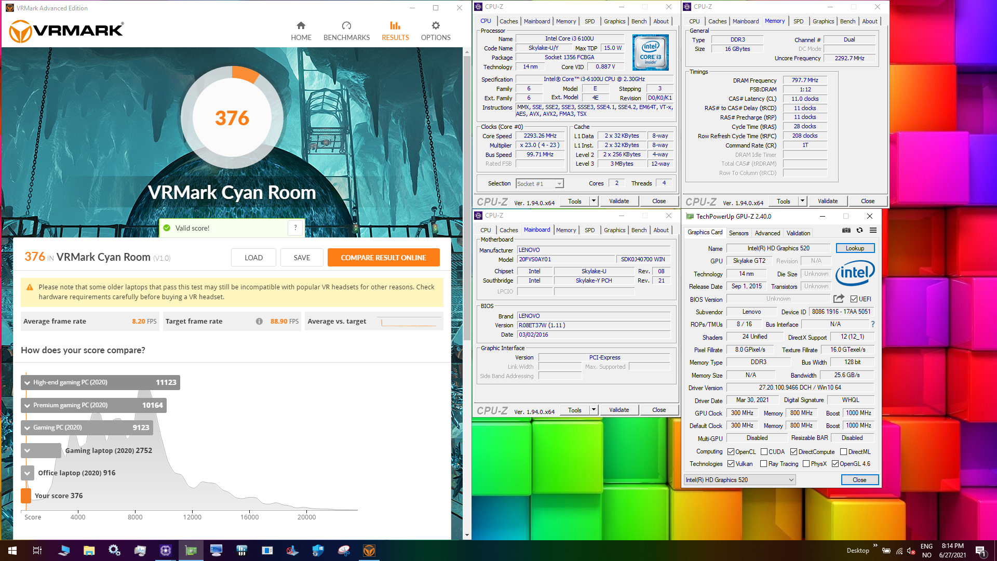Open VRMark OPTIONS gear
Image resolution: width=997 pixels, height=561 pixels.
pos(436,31)
